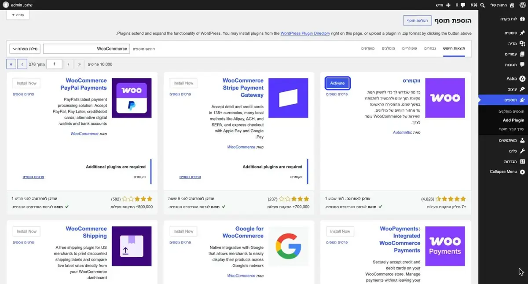This screenshot has width=528, height=284.
Task: Click the 'עיצוב' appearance brush icon
Action: 522,89
